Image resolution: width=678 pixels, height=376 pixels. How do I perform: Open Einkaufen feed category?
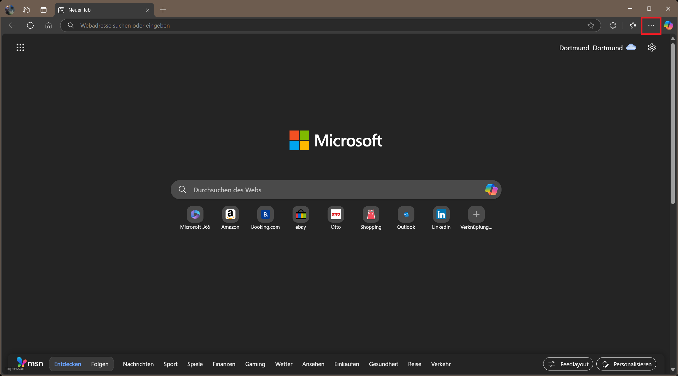point(347,364)
